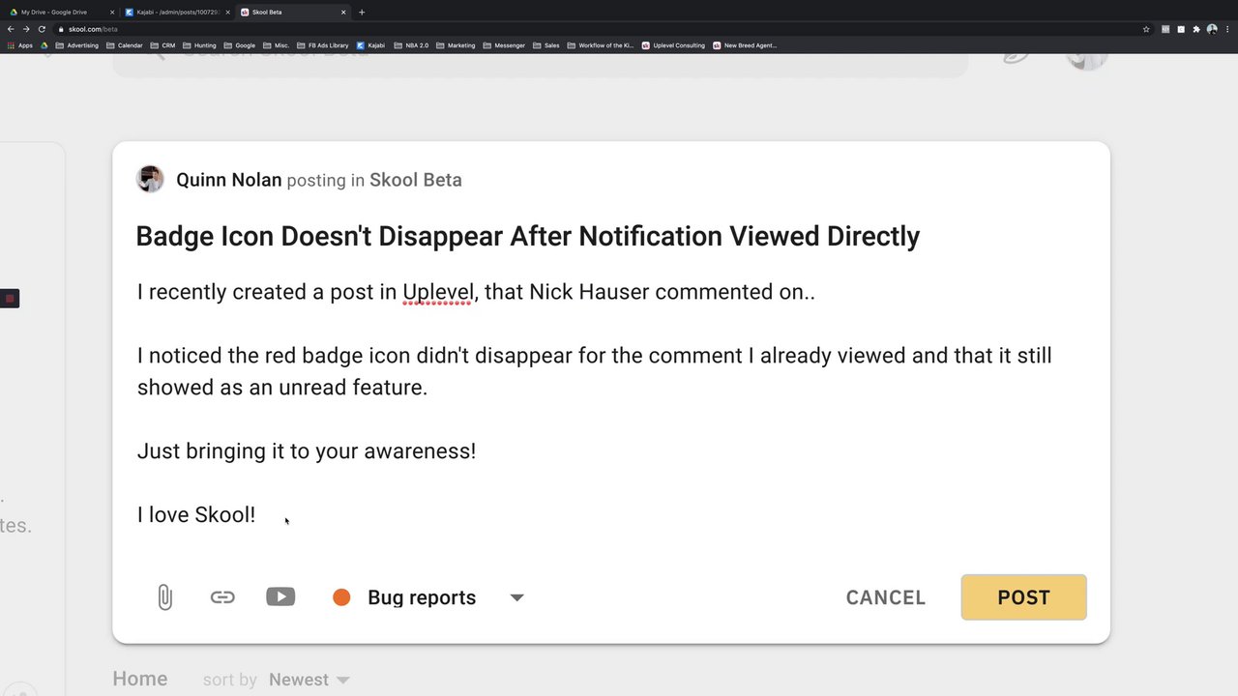Image resolution: width=1238 pixels, height=696 pixels.
Task: Click Quinn Nolan's avatar in the composer
Action: tap(150, 180)
